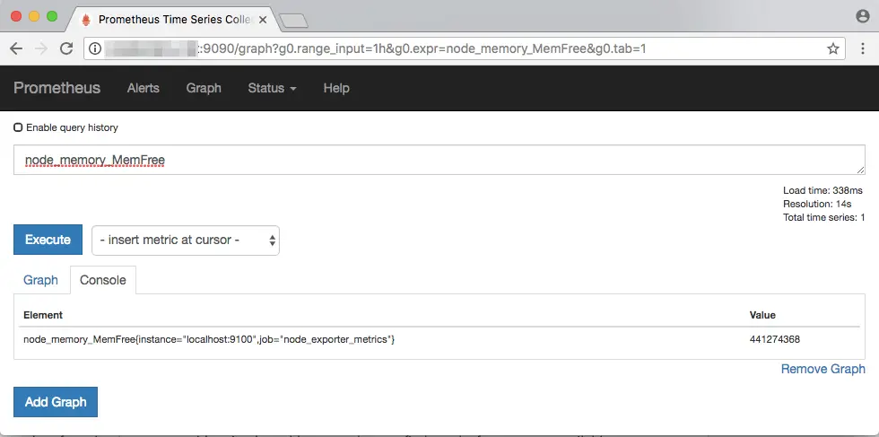Click the Add Graph button

click(56, 402)
